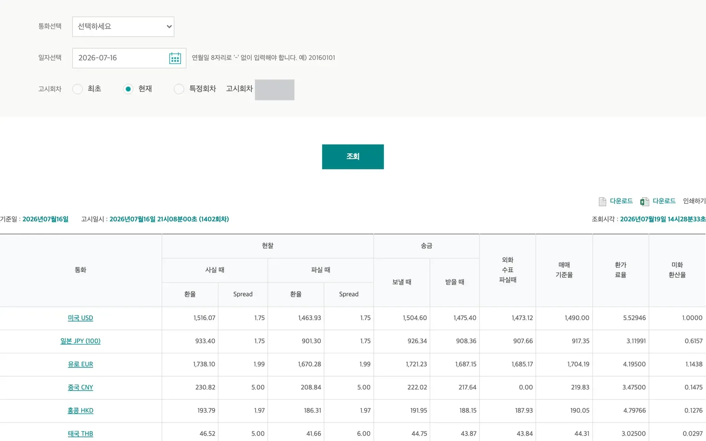The image size is (706, 441).
Task: Click the 193.79 HKD buying rate cell
Action: click(190, 411)
